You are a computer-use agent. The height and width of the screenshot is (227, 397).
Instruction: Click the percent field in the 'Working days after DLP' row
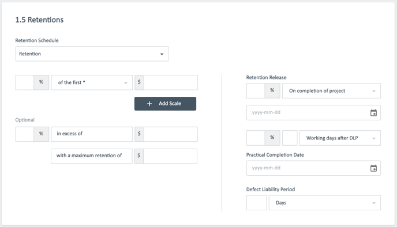coord(256,138)
